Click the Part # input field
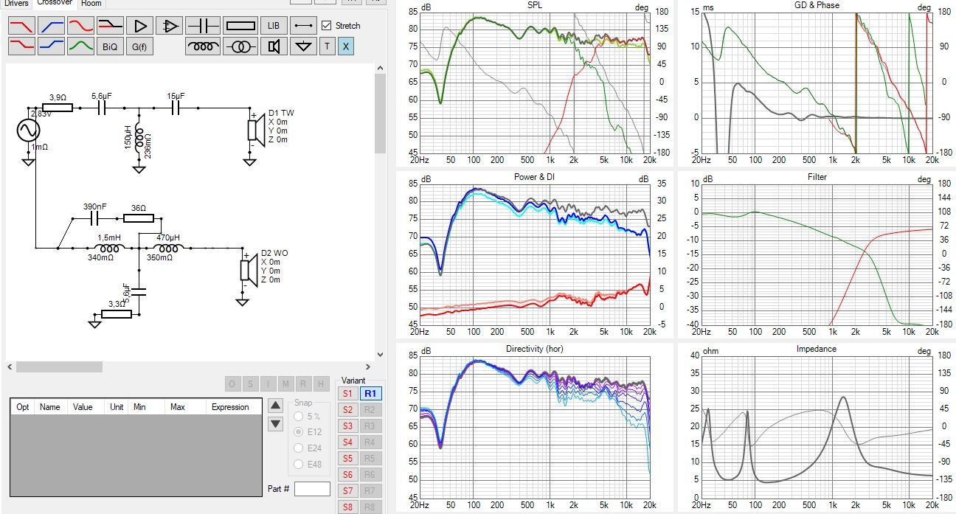The image size is (956, 514). pos(312,488)
